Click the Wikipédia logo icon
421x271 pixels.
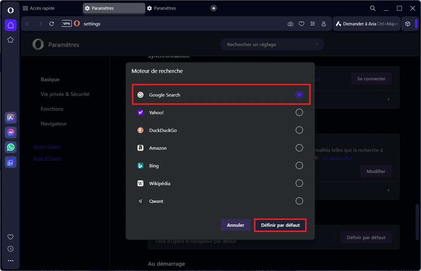click(140, 183)
